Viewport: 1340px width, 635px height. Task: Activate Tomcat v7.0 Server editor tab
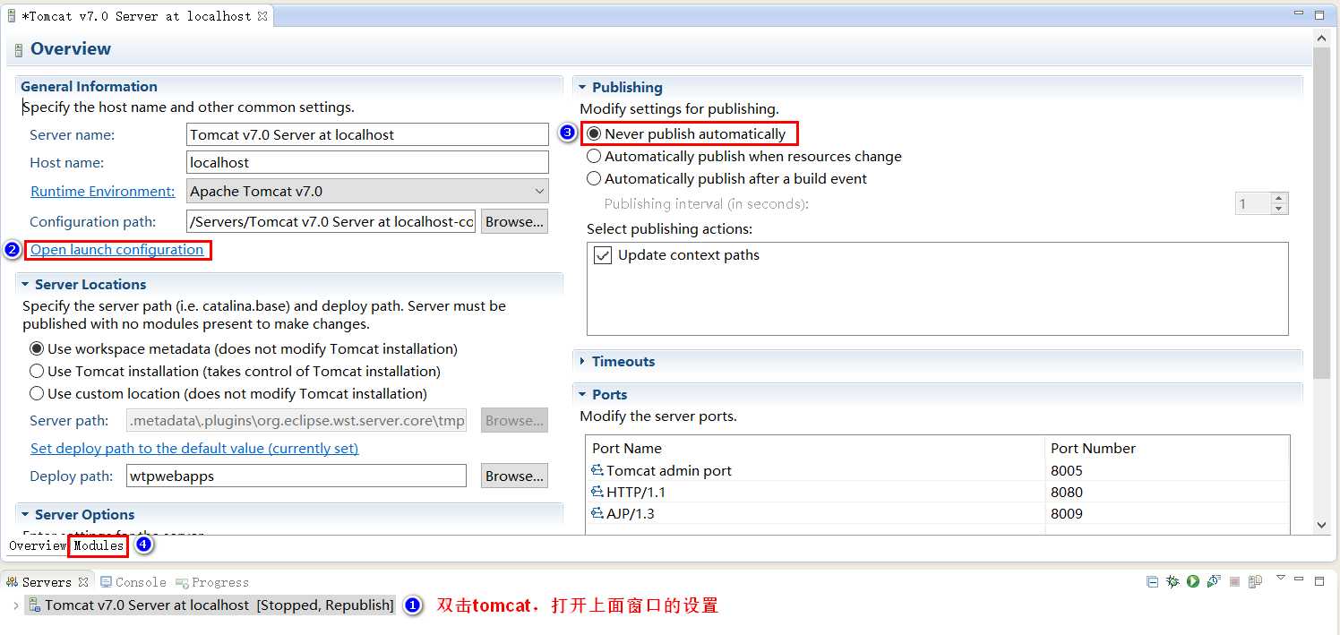136,16
